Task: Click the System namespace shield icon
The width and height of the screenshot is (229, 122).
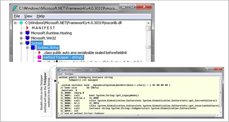Action: (x=27, y=43)
